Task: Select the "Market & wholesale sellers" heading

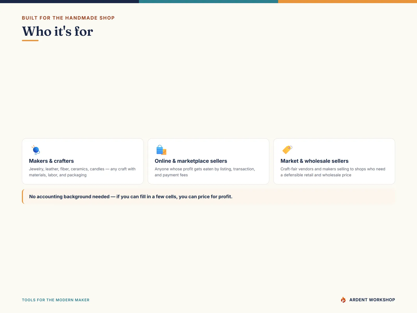Action: (x=314, y=161)
